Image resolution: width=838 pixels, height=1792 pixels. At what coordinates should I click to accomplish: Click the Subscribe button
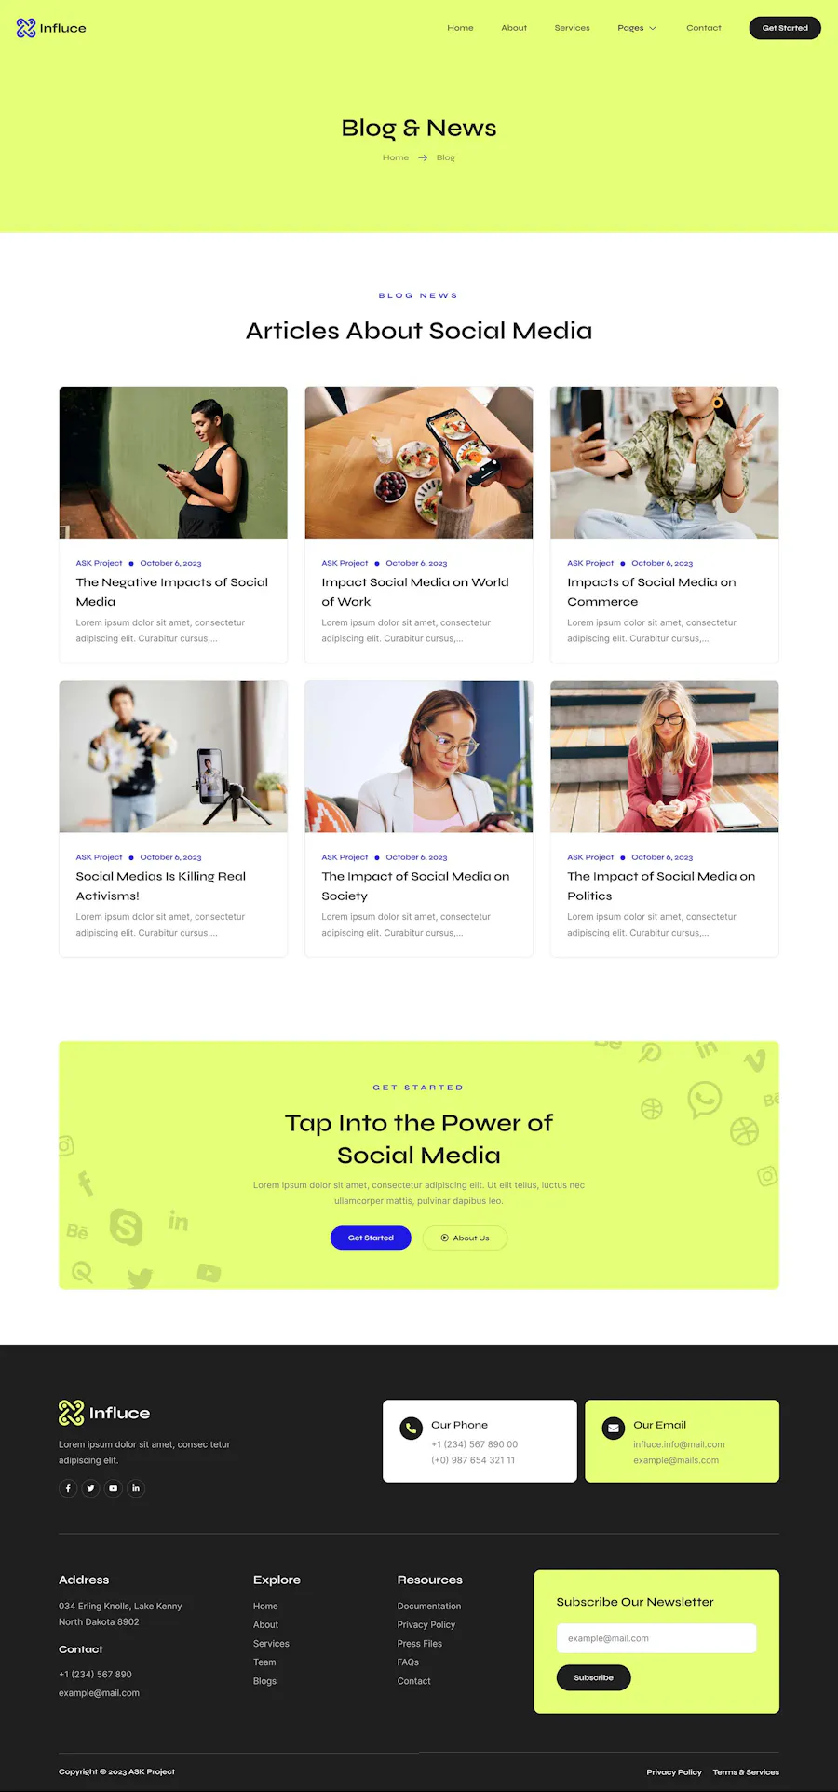tap(593, 1677)
